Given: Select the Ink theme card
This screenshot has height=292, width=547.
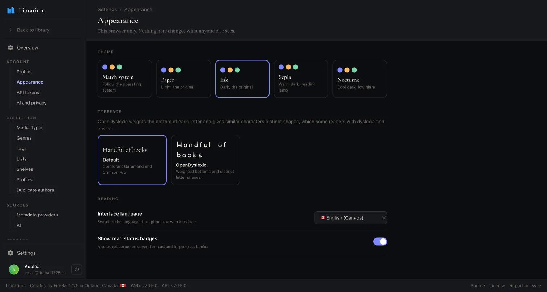Looking at the screenshot, I should 242,79.
